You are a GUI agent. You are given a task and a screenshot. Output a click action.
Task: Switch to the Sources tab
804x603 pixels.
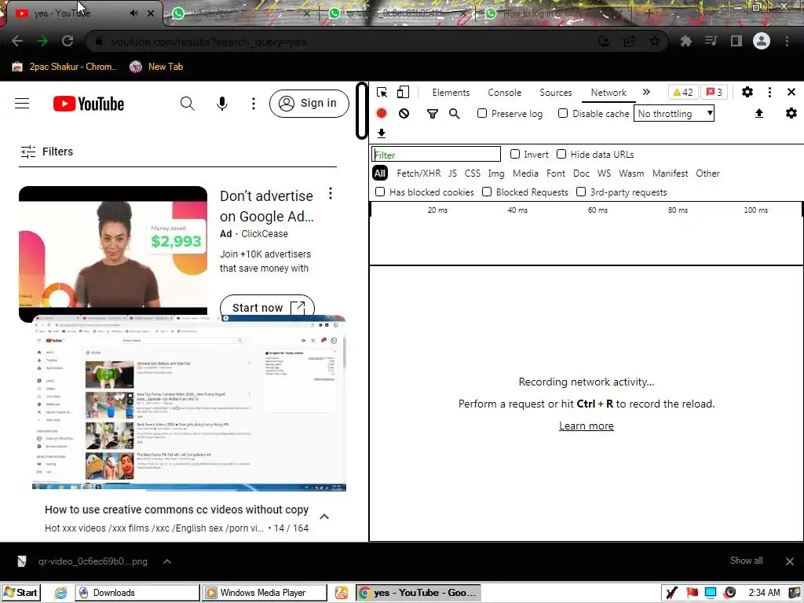pyautogui.click(x=555, y=93)
